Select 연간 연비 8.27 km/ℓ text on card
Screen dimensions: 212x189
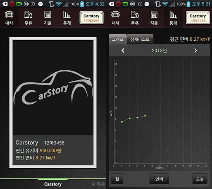pyautogui.click(x=35, y=158)
